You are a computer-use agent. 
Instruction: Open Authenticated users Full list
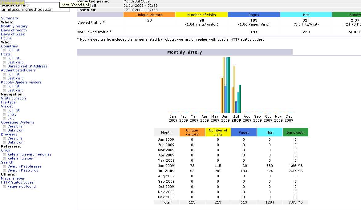pos(13,74)
